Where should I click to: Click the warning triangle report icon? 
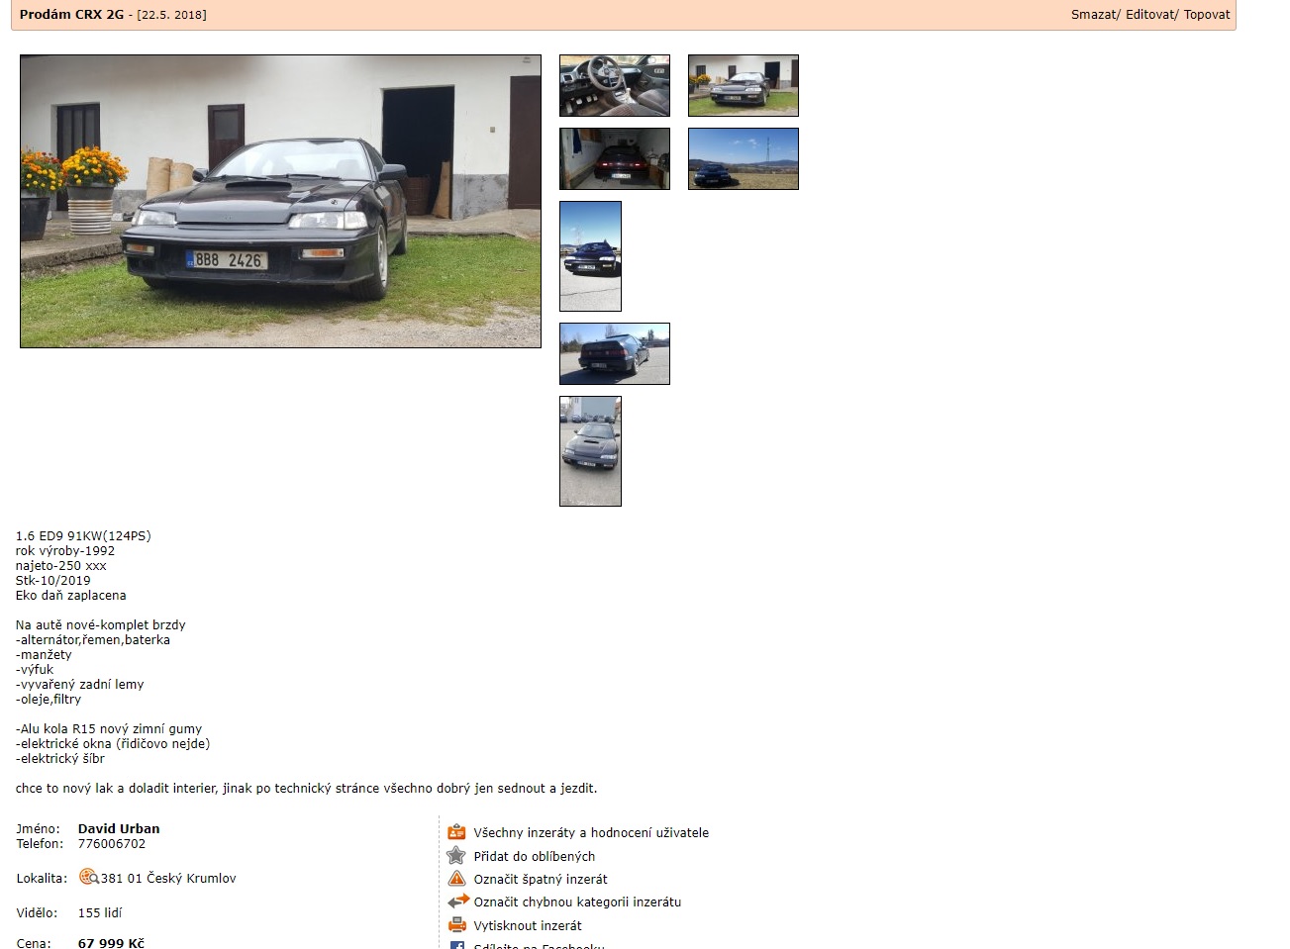tap(456, 879)
